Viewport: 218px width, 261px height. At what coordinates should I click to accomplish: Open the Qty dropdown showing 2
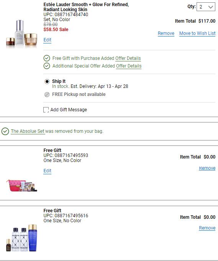(206, 7)
